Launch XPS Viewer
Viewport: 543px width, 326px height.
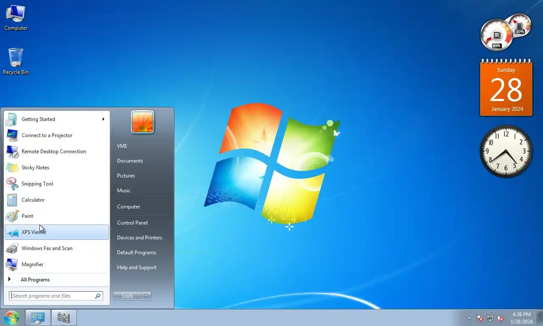coord(56,232)
